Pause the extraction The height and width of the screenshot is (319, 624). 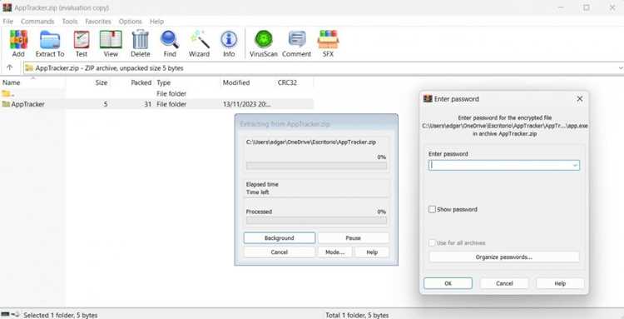353,238
